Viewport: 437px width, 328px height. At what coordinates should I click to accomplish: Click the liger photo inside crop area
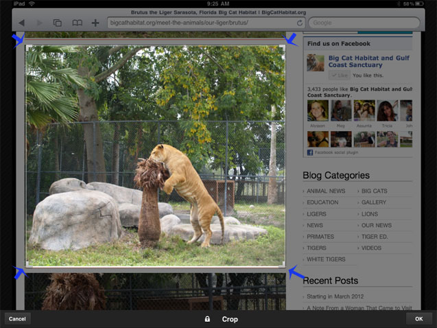[156, 156]
